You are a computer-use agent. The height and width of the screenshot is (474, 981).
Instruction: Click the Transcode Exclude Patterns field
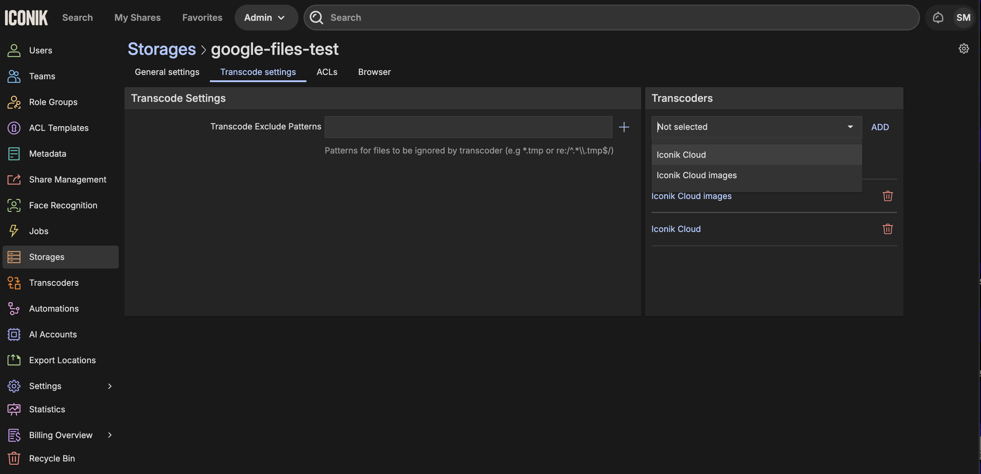468,127
